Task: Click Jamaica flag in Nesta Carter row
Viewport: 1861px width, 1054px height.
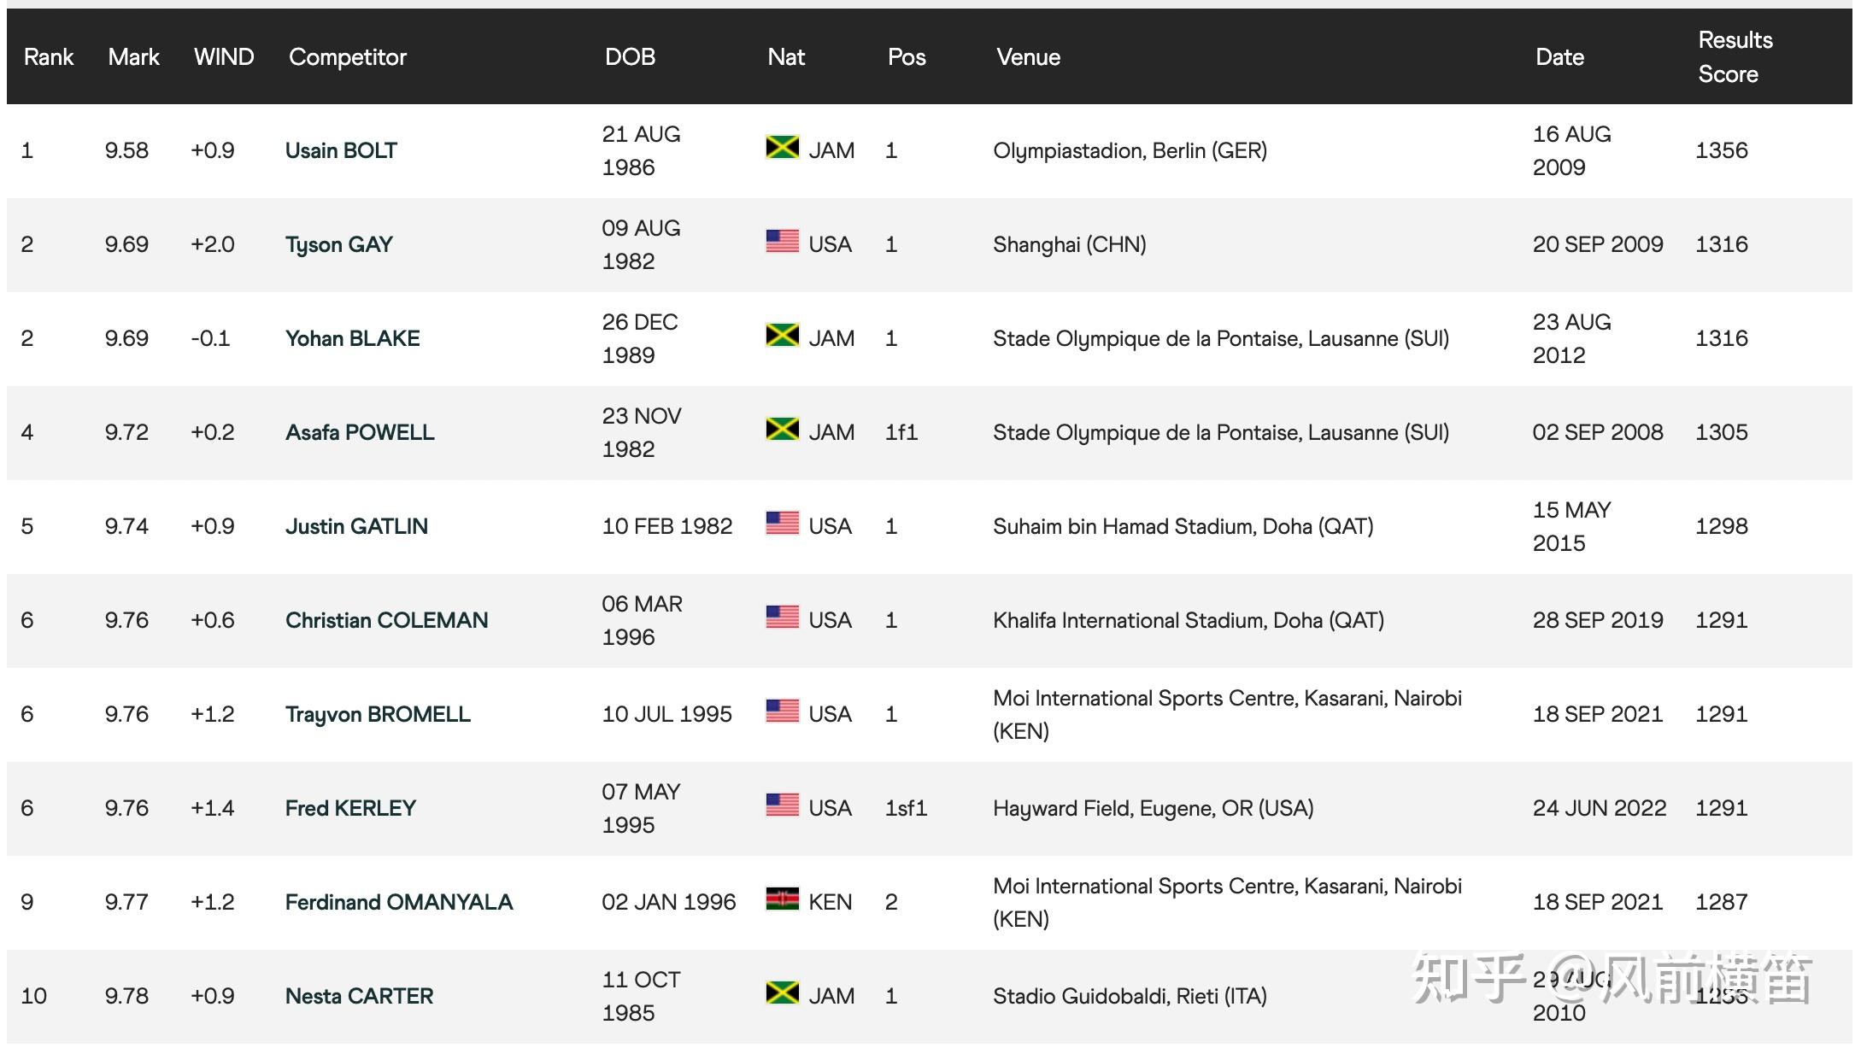Action: (782, 993)
